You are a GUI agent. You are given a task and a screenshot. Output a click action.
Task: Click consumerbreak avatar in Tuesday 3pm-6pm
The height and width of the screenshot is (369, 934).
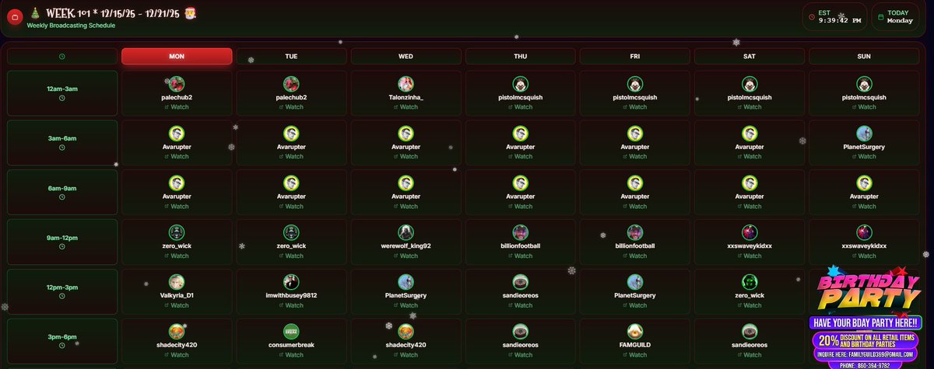point(291,331)
